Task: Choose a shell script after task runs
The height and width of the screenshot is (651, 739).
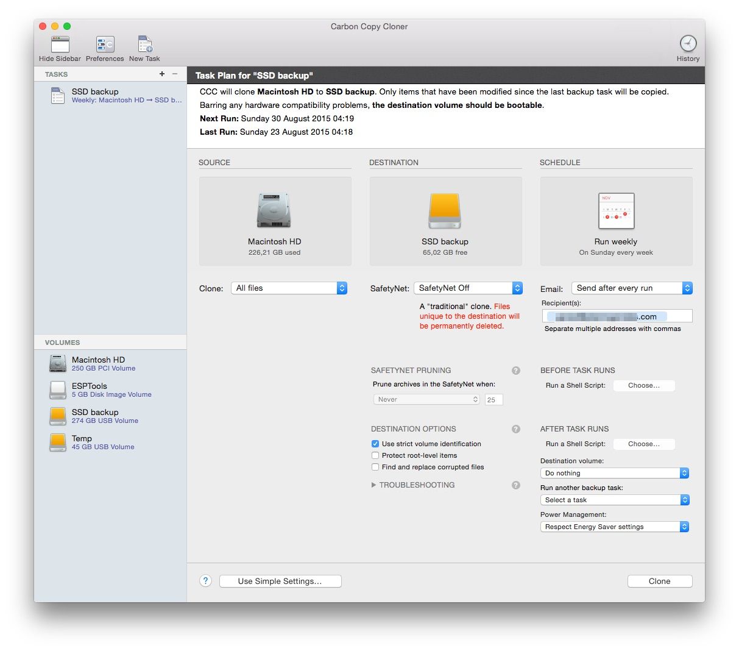Action: tap(644, 444)
